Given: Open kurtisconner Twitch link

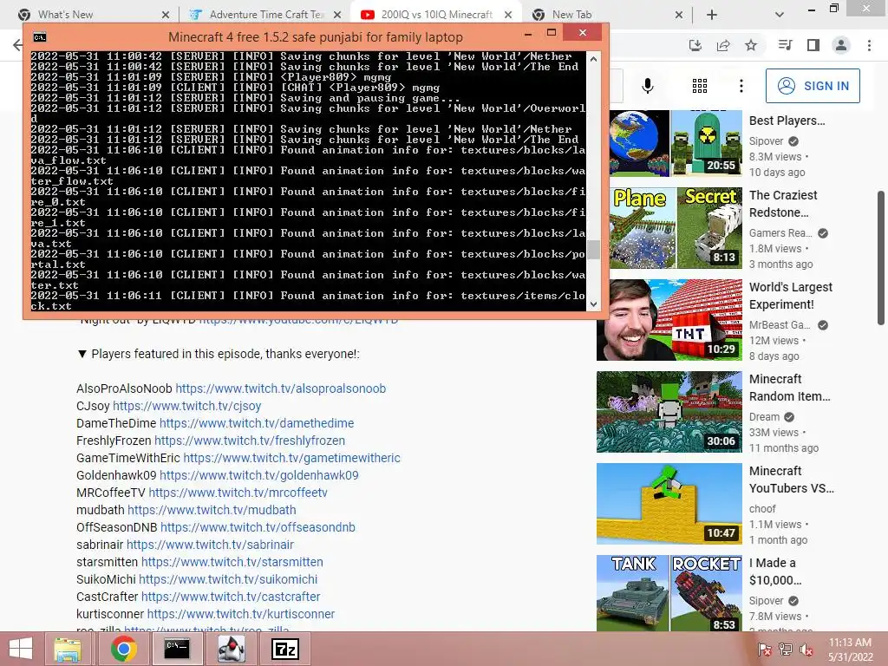Looking at the screenshot, I should (x=241, y=614).
